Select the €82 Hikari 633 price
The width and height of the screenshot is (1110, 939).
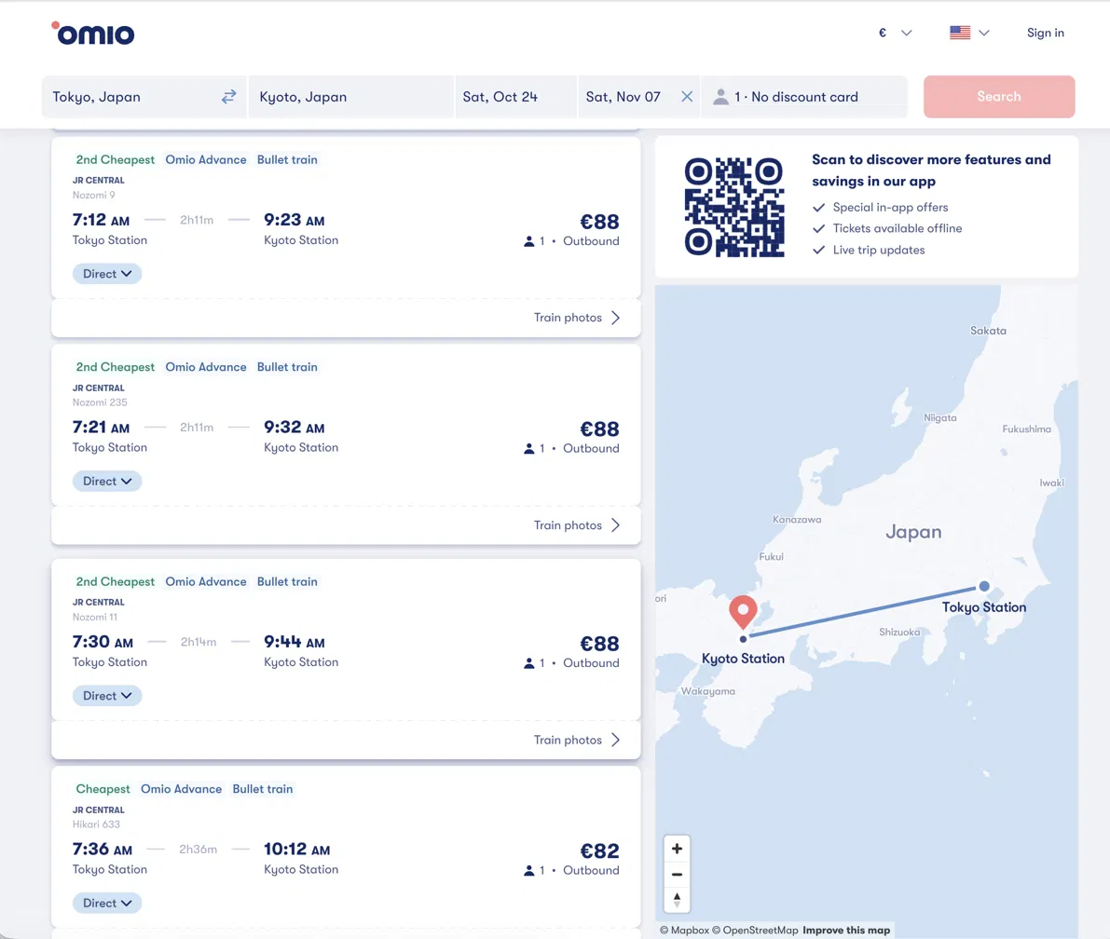pyautogui.click(x=599, y=851)
